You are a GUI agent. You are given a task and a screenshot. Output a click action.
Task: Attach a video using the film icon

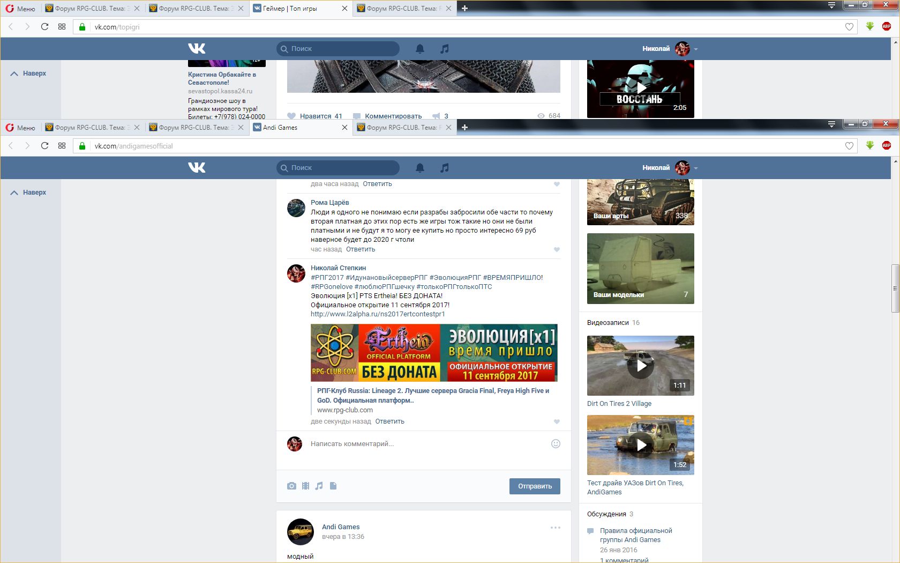pyautogui.click(x=305, y=486)
